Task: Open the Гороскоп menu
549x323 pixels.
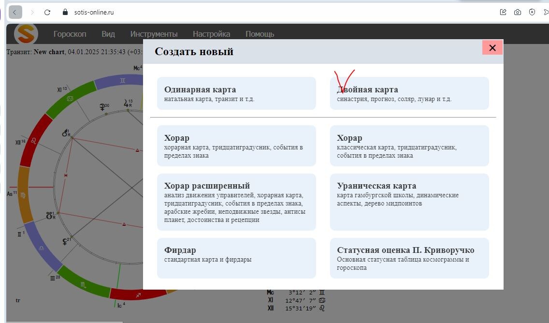Action: coord(70,34)
